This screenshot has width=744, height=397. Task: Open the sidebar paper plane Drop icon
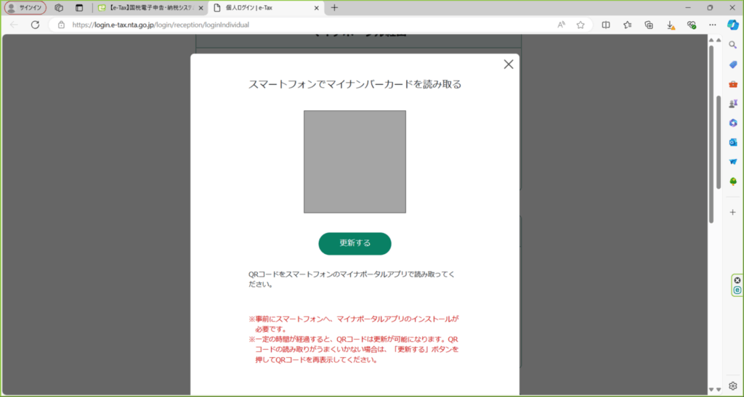(x=733, y=162)
